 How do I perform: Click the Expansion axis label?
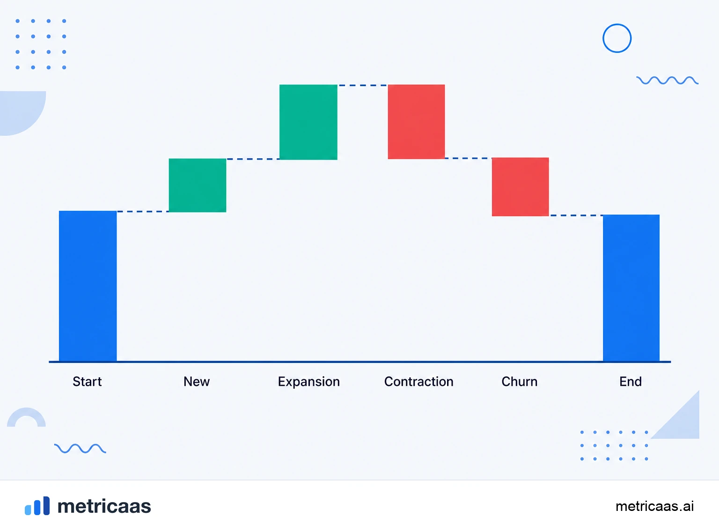(309, 382)
